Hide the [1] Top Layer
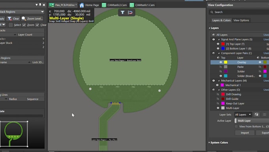 tap(218, 44)
